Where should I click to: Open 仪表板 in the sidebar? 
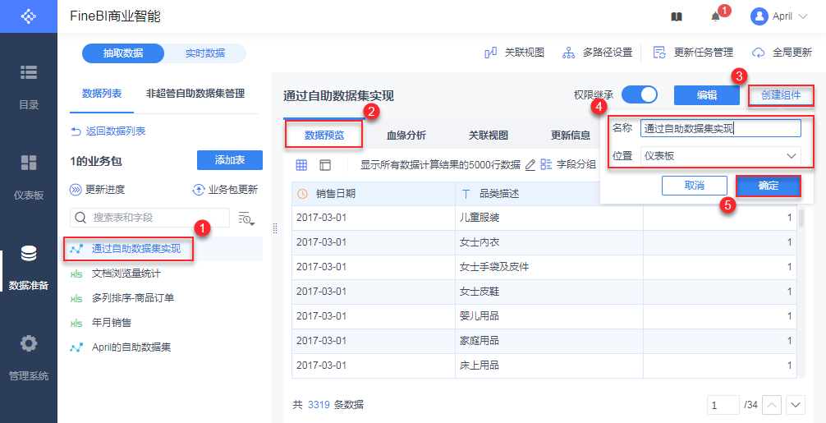29,177
